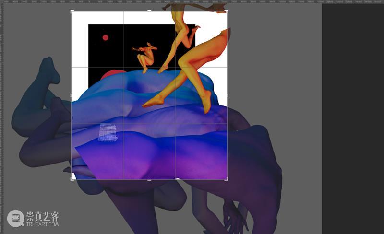Click the bottom-right crop corner handle
The height and width of the screenshot is (234, 384).
pos(227,179)
